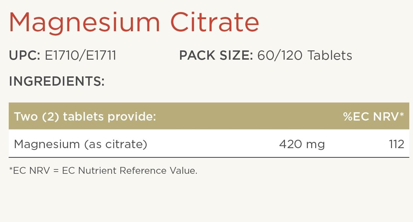Select the "INGREDIENTS:" heading
This screenshot has width=413, height=222.
click(57, 81)
